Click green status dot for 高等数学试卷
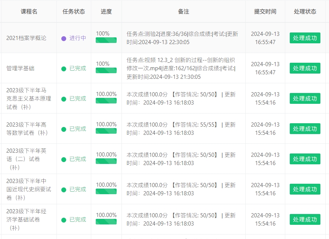329x239 pixels. [64, 129]
